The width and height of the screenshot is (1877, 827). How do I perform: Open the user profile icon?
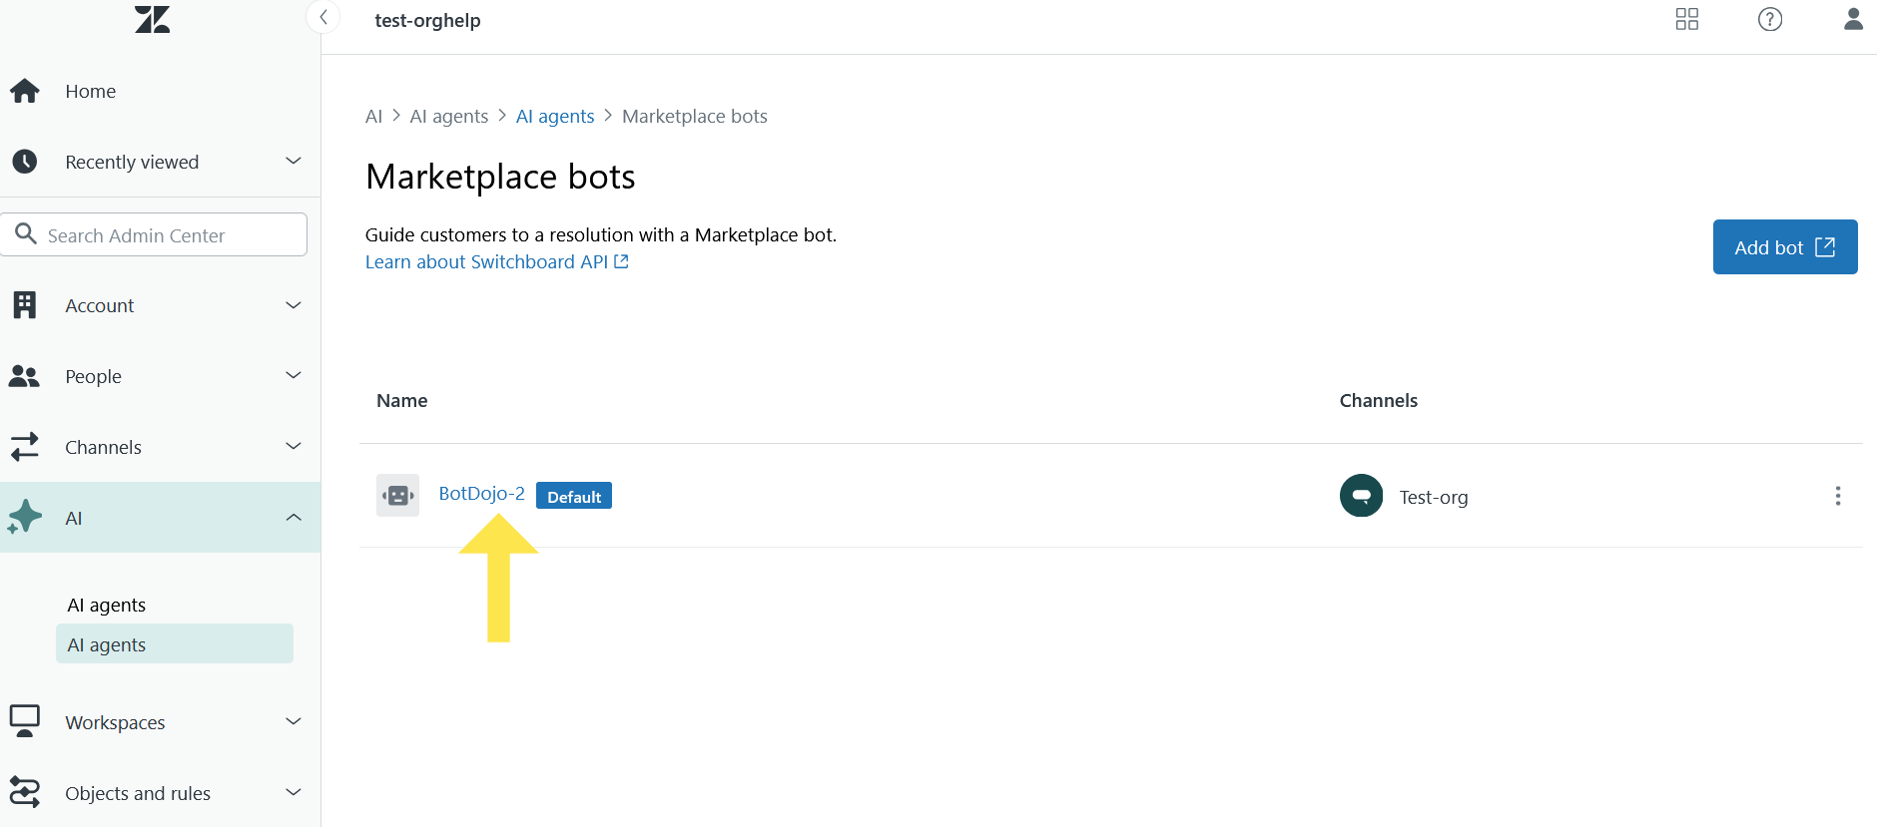click(1852, 19)
